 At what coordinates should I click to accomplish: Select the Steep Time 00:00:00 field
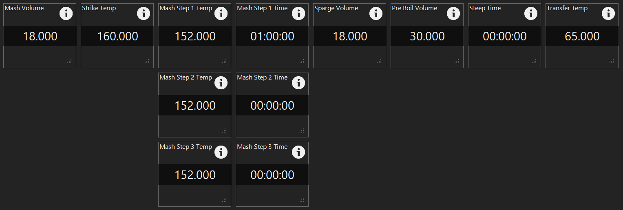click(x=505, y=36)
